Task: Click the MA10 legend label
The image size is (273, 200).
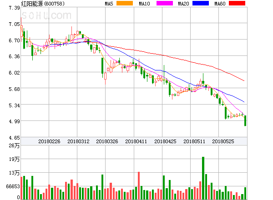Action: 144,4
